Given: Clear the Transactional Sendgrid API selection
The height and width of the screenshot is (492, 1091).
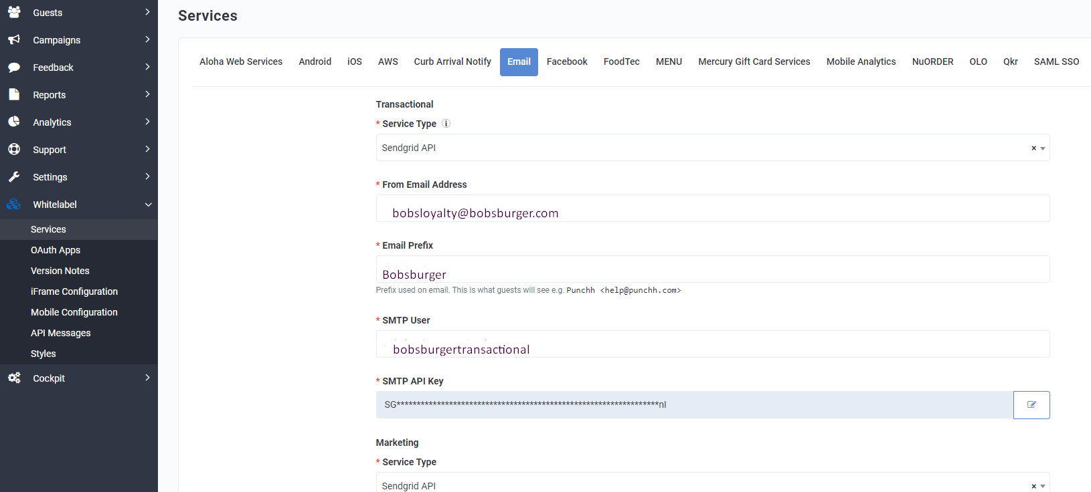Looking at the screenshot, I should click(1033, 148).
